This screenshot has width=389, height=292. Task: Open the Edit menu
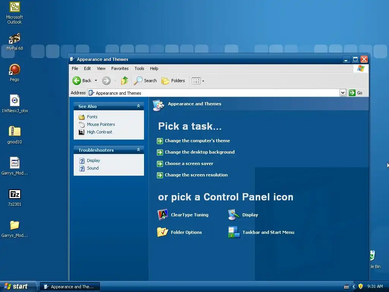click(x=87, y=68)
